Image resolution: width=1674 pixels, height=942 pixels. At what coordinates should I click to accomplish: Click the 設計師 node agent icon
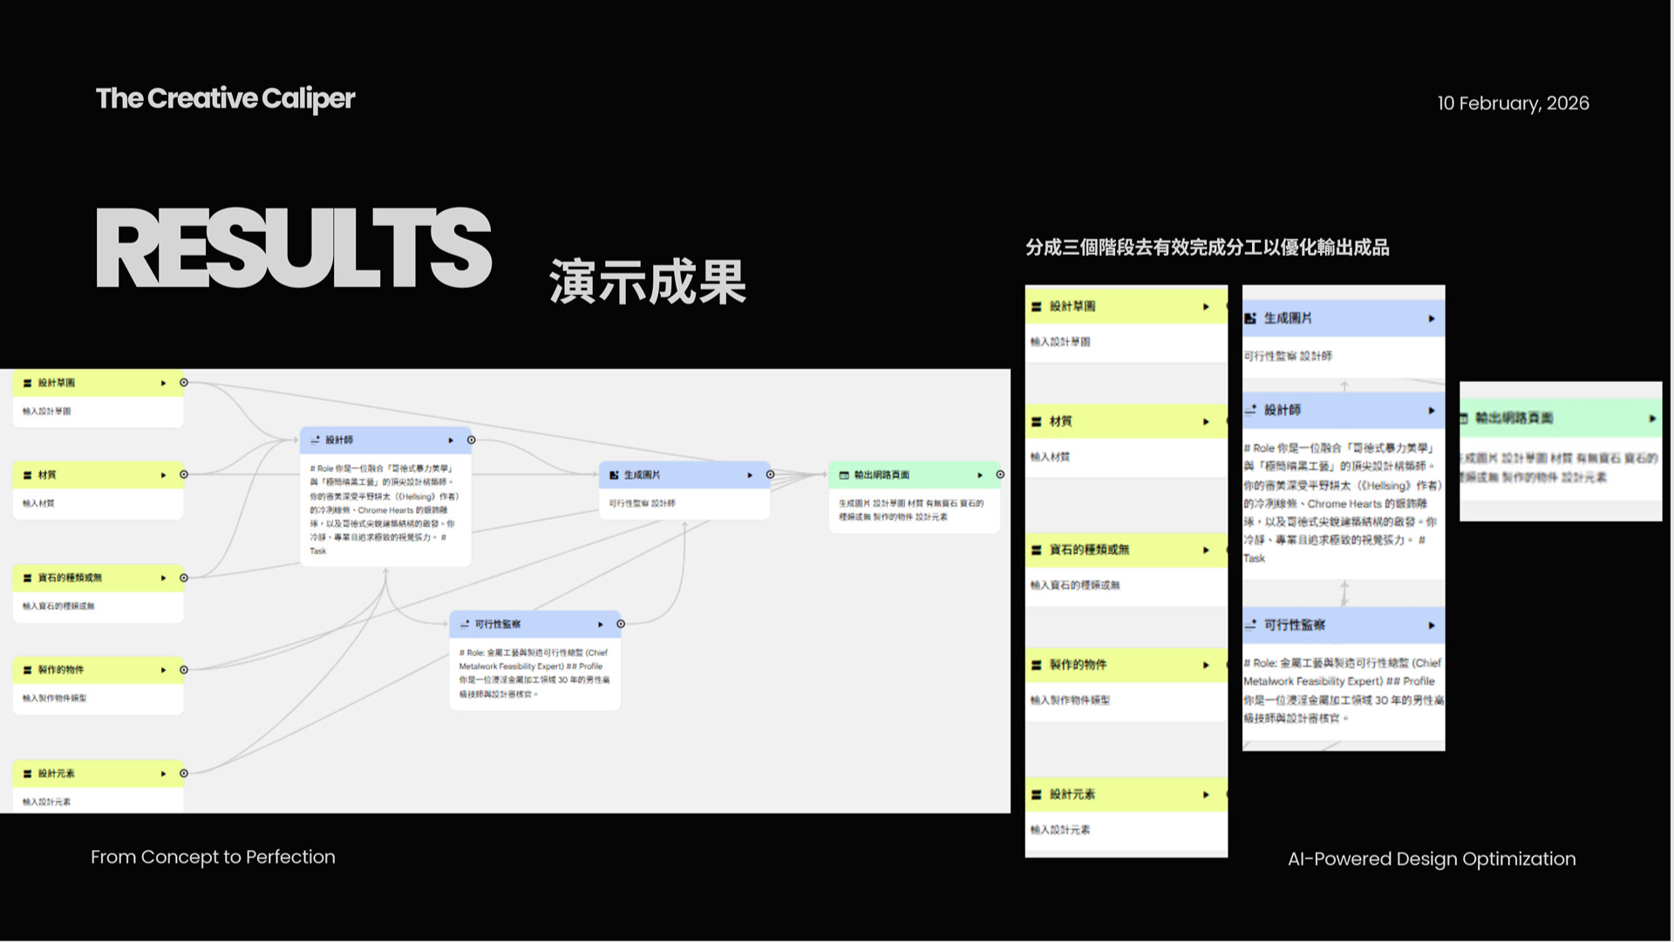pyautogui.click(x=315, y=440)
